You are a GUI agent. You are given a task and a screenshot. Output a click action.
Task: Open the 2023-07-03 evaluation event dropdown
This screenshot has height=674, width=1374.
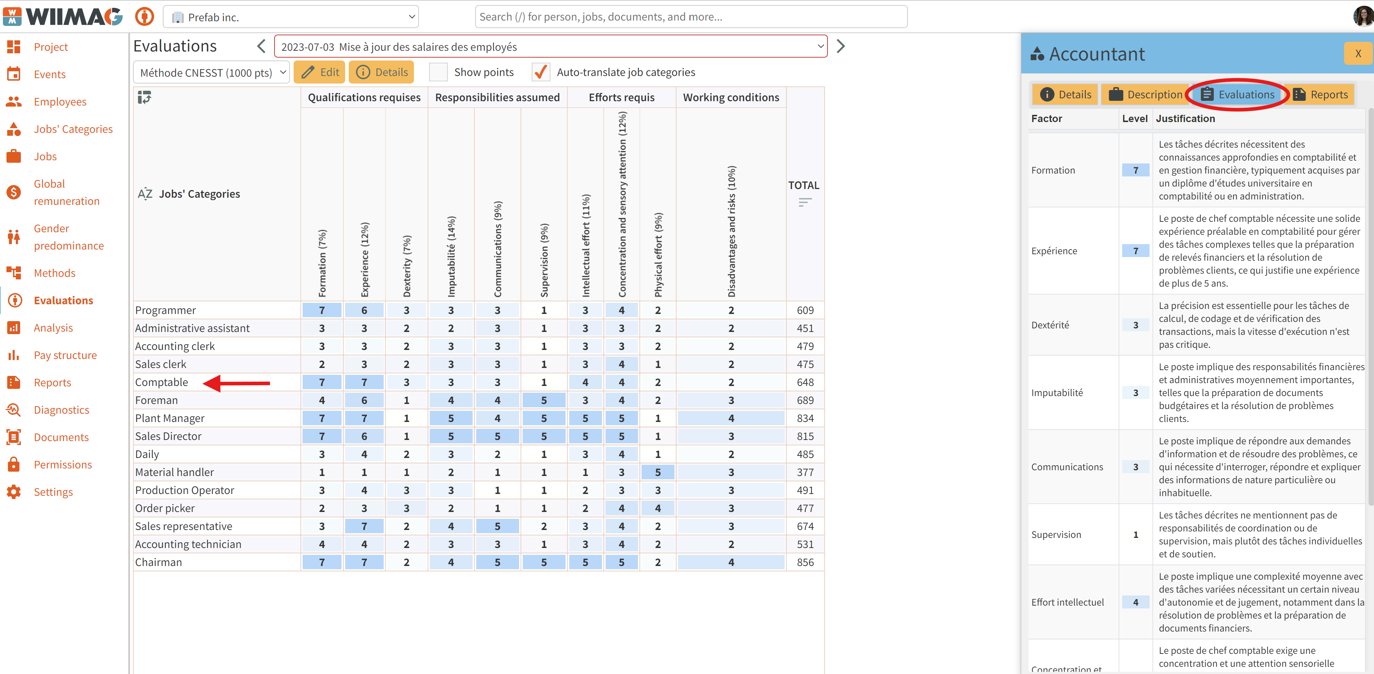[x=550, y=46]
